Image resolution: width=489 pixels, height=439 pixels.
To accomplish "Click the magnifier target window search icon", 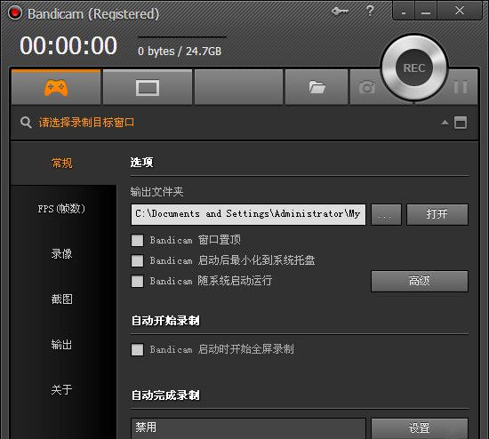I will click(x=26, y=123).
